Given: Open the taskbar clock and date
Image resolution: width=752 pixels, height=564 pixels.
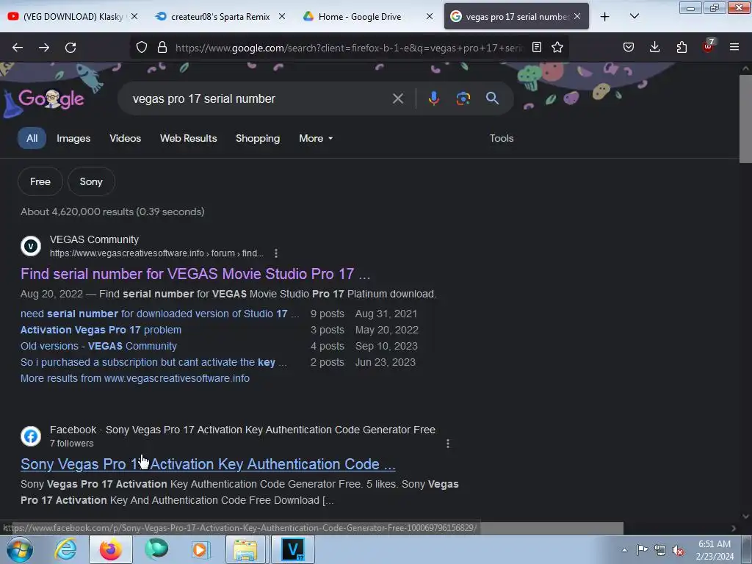Looking at the screenshot, I should 715,550.
